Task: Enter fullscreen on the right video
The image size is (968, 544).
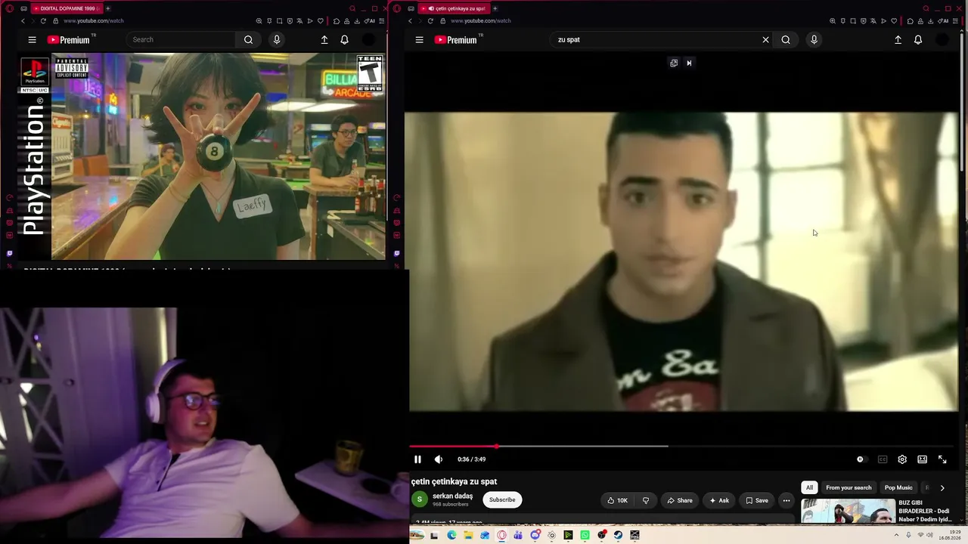Action: click(942, 459)
